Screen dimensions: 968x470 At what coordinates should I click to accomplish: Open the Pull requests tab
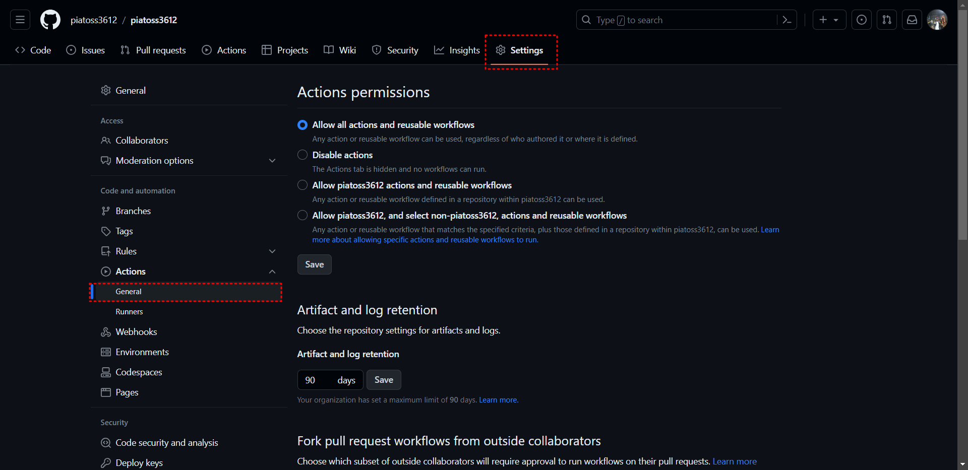(153, 50)
